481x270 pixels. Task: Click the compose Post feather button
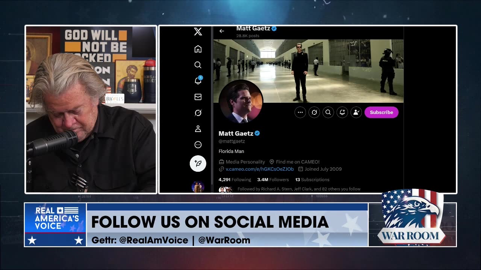[198, 163]
